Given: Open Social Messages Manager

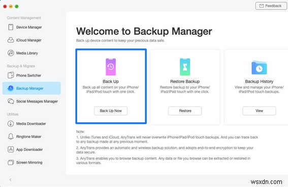Looking at the screenshot, I should point(31,101).
